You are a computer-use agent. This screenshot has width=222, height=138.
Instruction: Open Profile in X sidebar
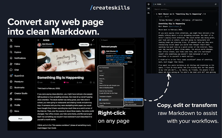15,105
